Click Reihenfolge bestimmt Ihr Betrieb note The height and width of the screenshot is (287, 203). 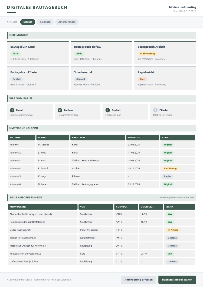(x=176, y=197)
